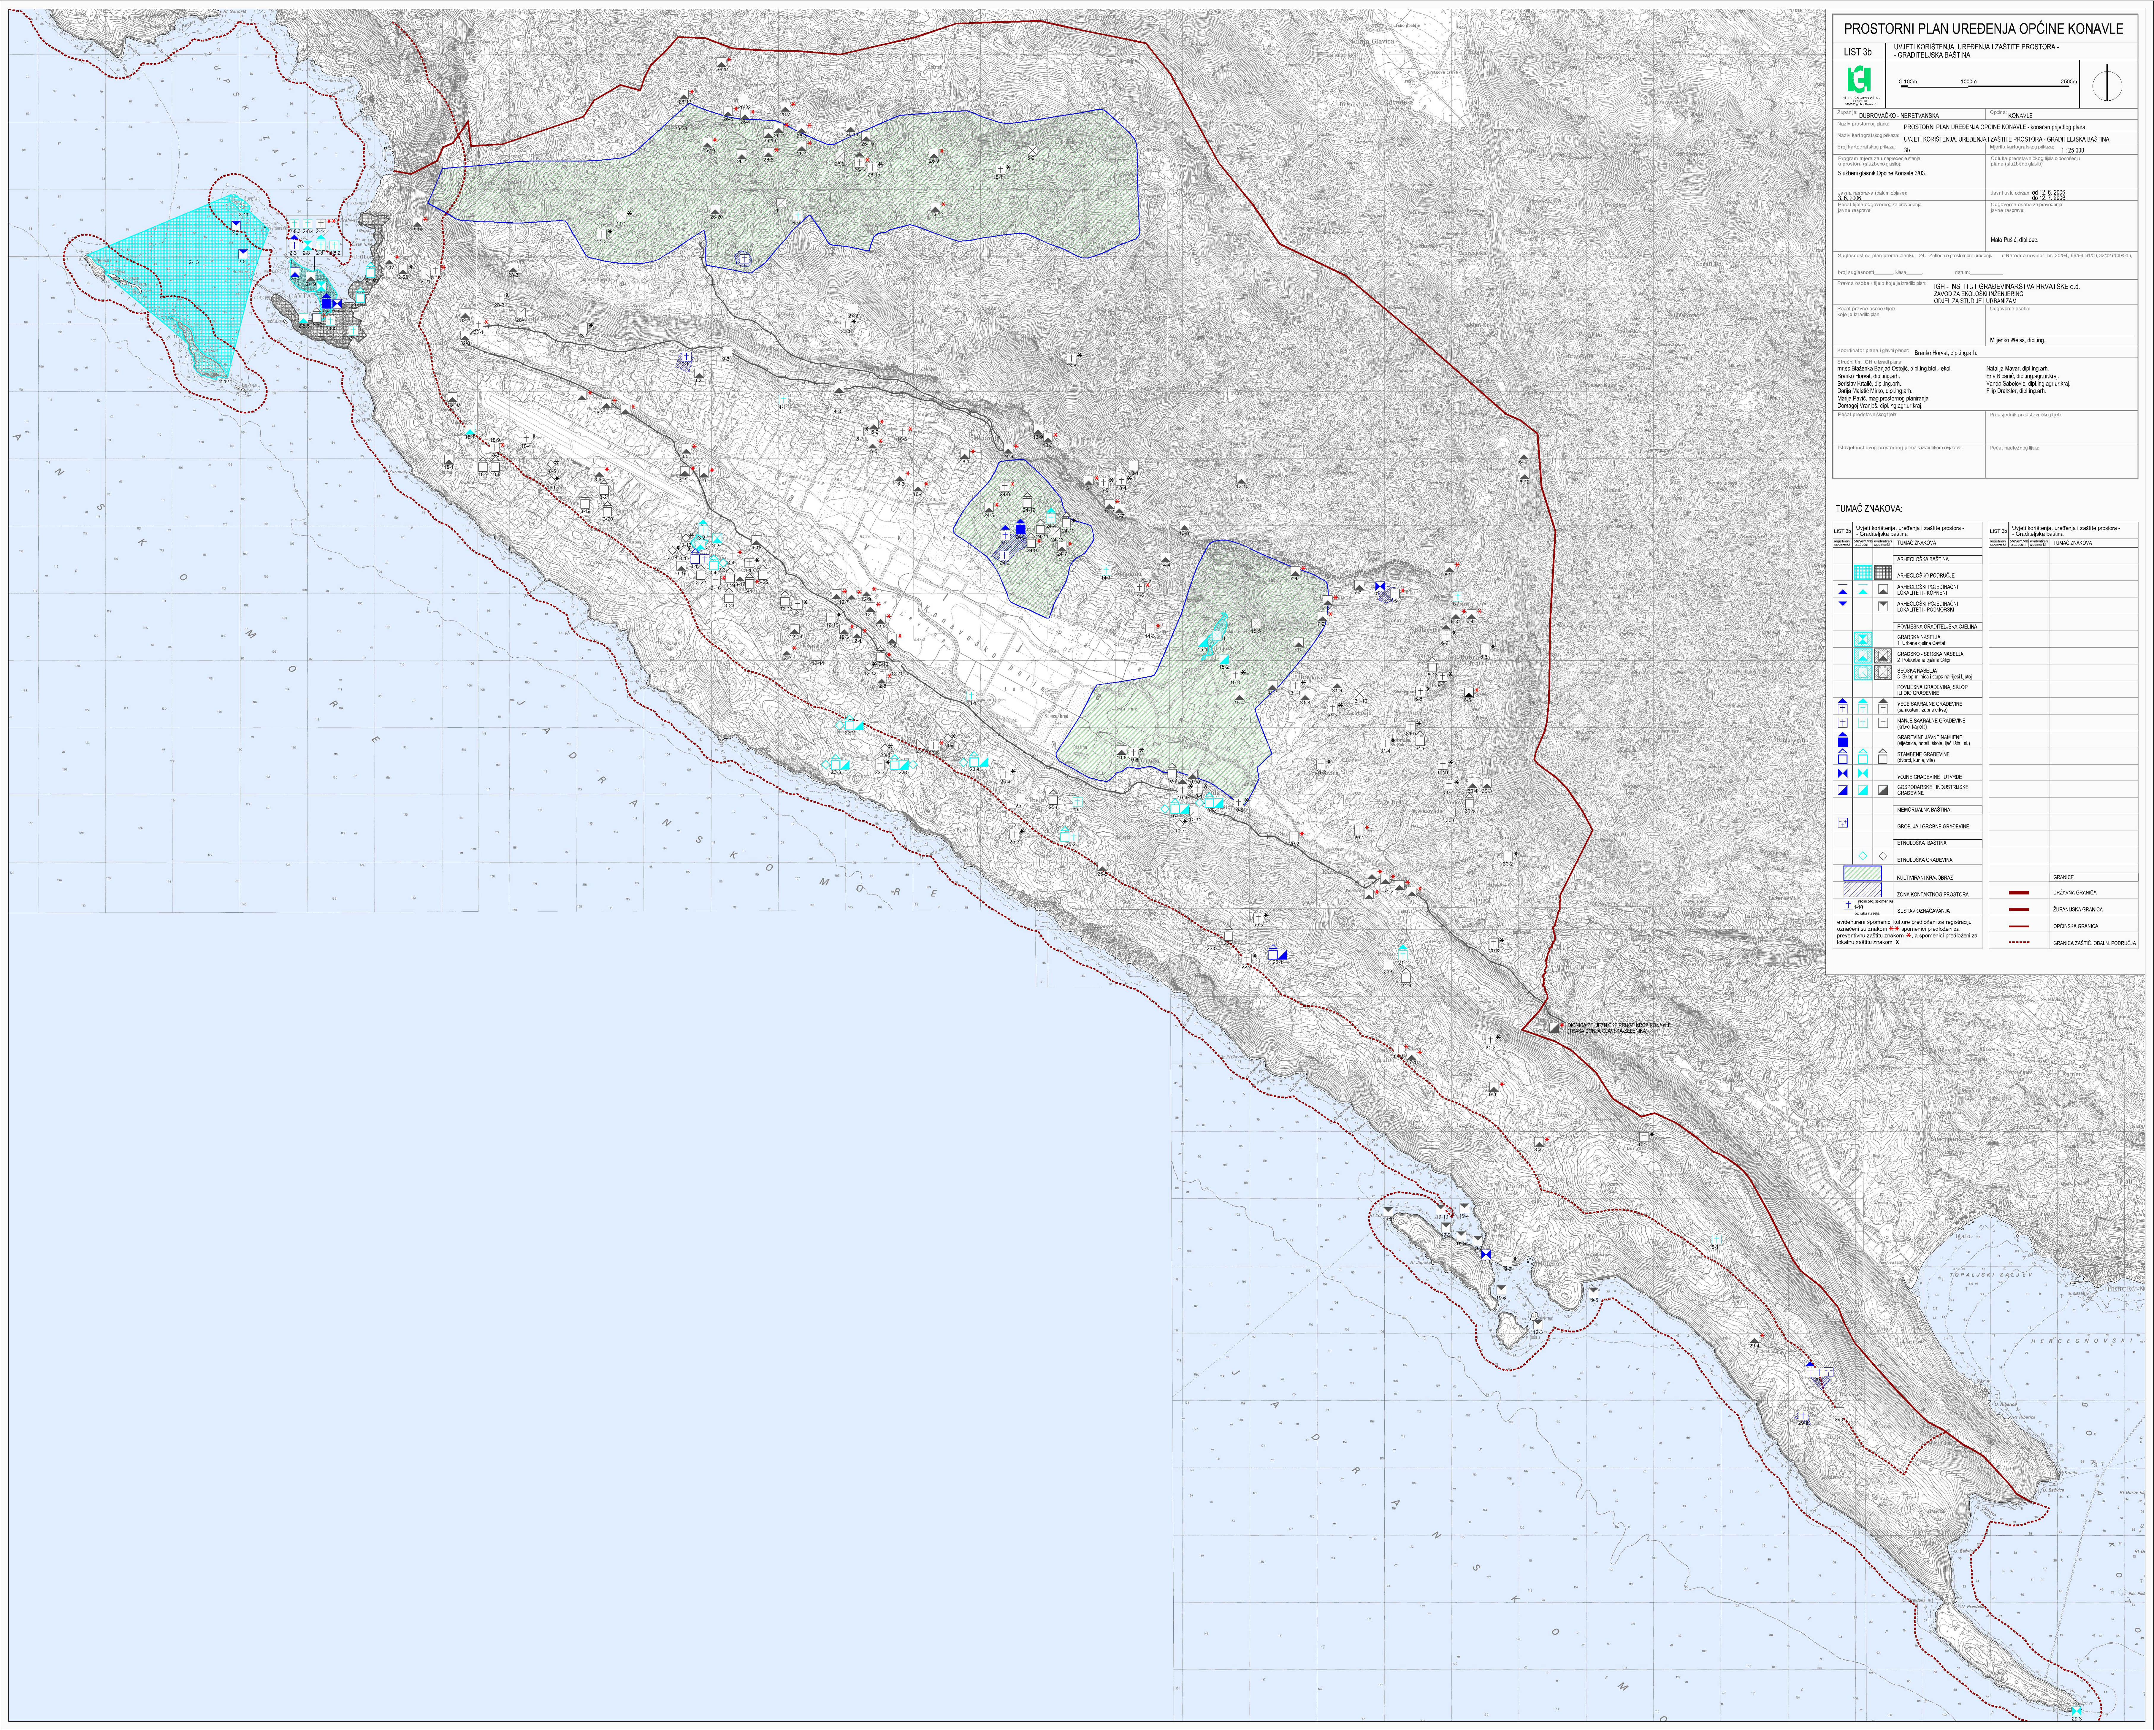Click cyan small sacral building cross symbol
2154x1730 pixels.
click(x=1863, y=723)
